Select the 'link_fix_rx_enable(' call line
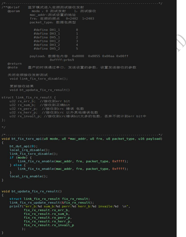This screenshot has width=186, height=237. click(x=73, y=161)
